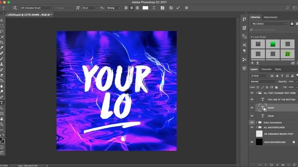Create 3D from text
Screen dimensions: 298x167
tap(186, 8)
